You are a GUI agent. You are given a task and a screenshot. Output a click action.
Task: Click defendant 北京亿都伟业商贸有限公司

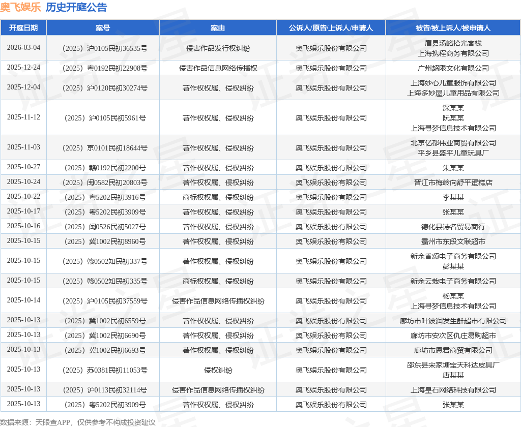[453, 143]
